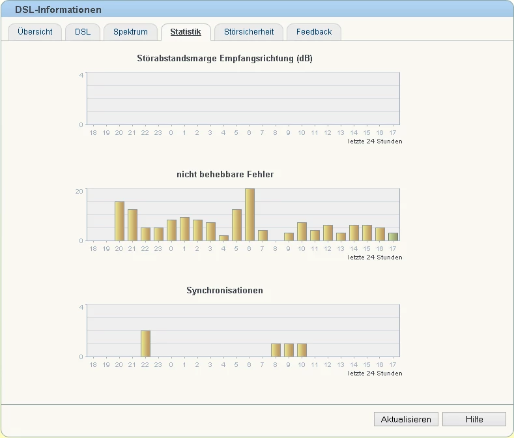514x438 pixels.
Task: Click the active Statistik tab
Action: pos(186,32)
